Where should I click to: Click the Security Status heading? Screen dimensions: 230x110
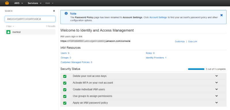coord(70,69)
